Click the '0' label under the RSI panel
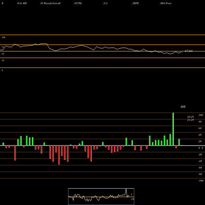 point(2,70)
